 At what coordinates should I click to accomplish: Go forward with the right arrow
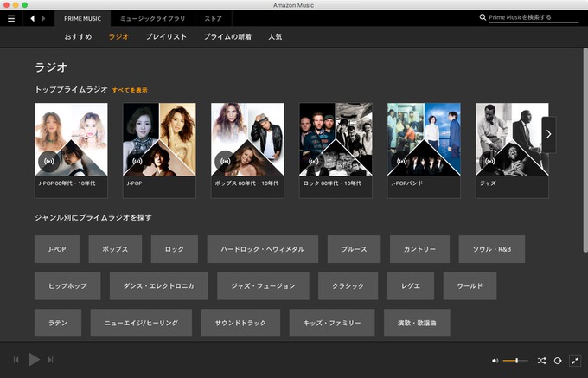coord(43,18)
